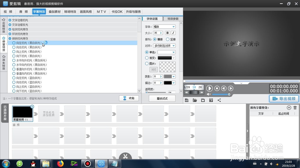
Task: Open project folder icon
Action: [195, 100]
